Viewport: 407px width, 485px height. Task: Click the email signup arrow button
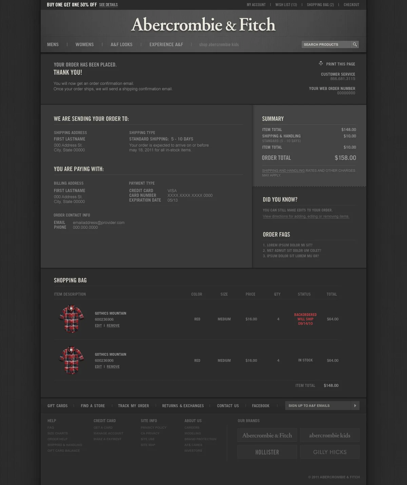tap(355, 406)
